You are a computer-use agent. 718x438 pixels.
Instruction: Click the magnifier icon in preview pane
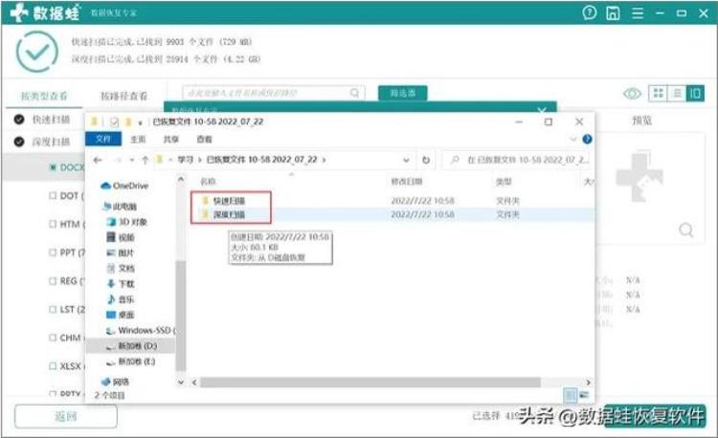tap(685, 230)
